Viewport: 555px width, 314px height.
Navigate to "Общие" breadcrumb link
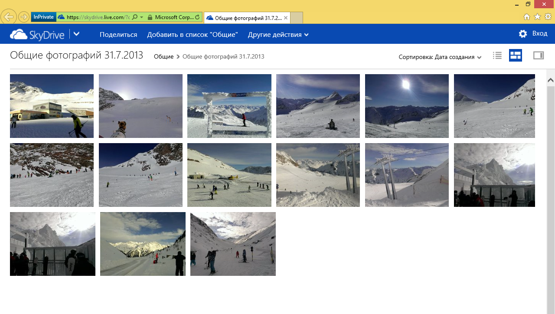coord(163,56)
